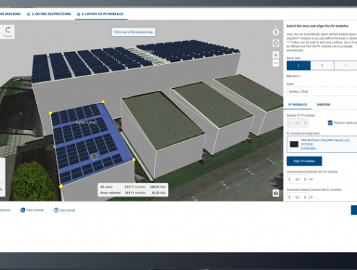This screenshot has width=357, height=270.
Task: Click the compass north indicator icon
Action: 276,32
